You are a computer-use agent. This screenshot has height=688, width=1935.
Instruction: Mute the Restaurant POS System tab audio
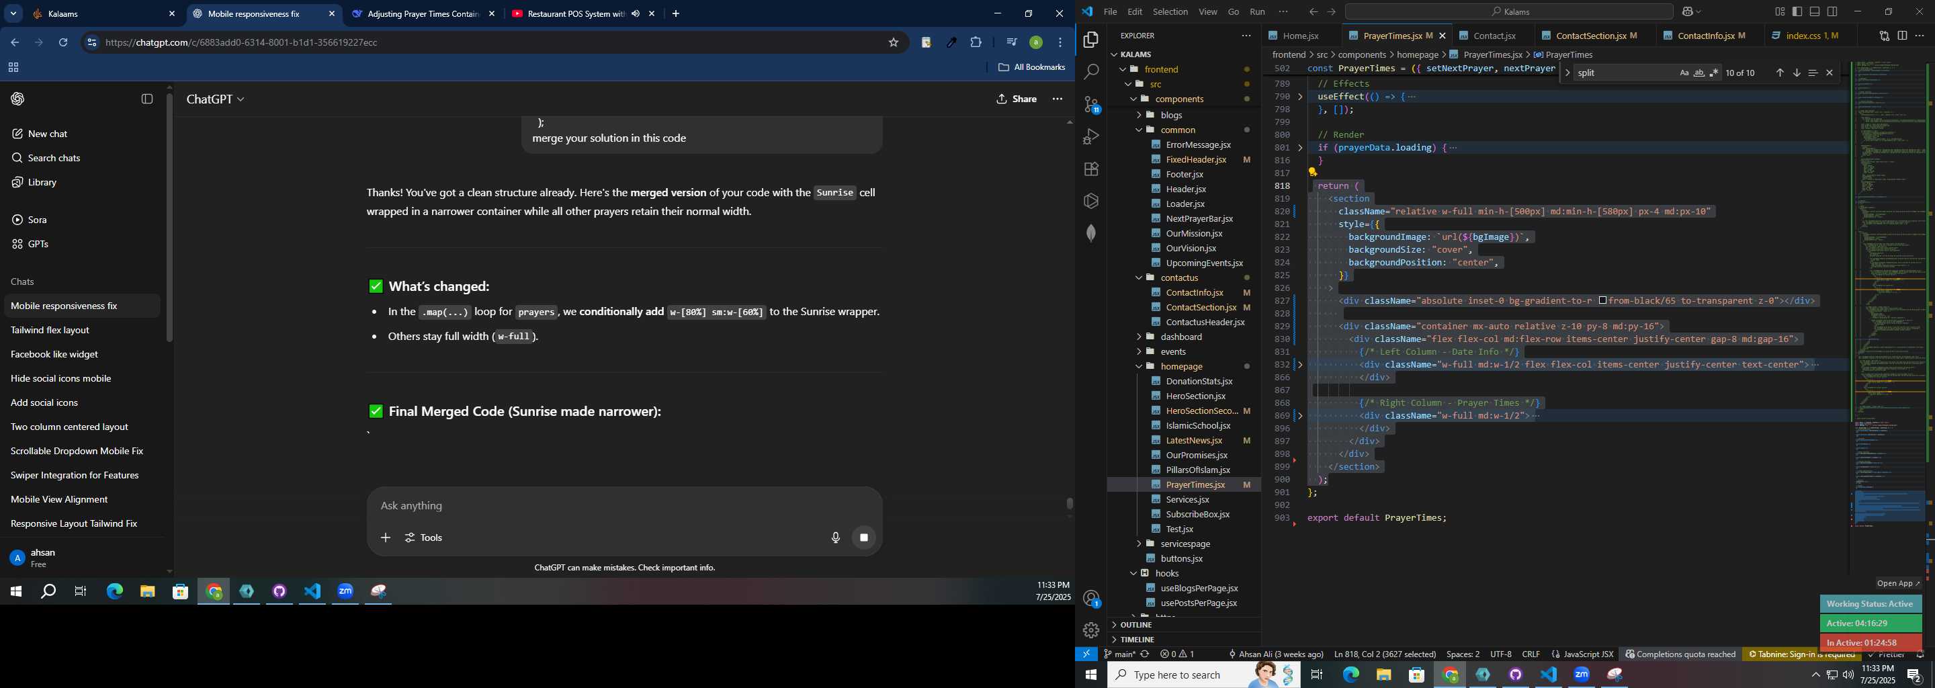tap(636, 13)
